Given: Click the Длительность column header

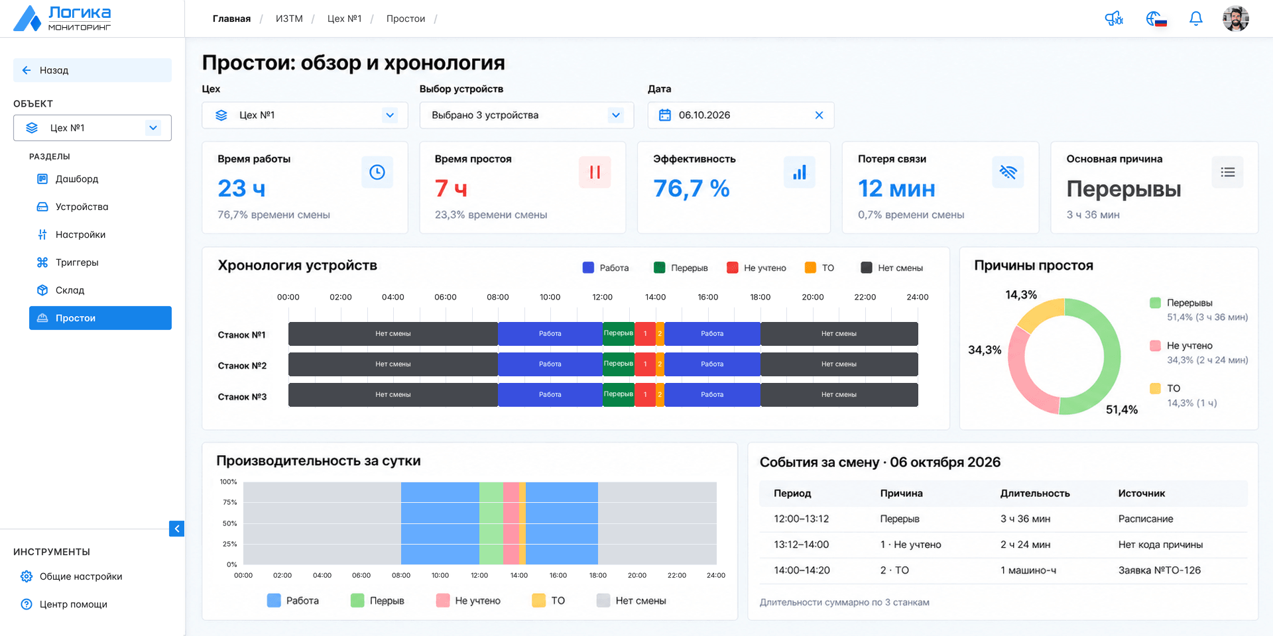Looking at the screenshot, I should [x=1035, y=494].
